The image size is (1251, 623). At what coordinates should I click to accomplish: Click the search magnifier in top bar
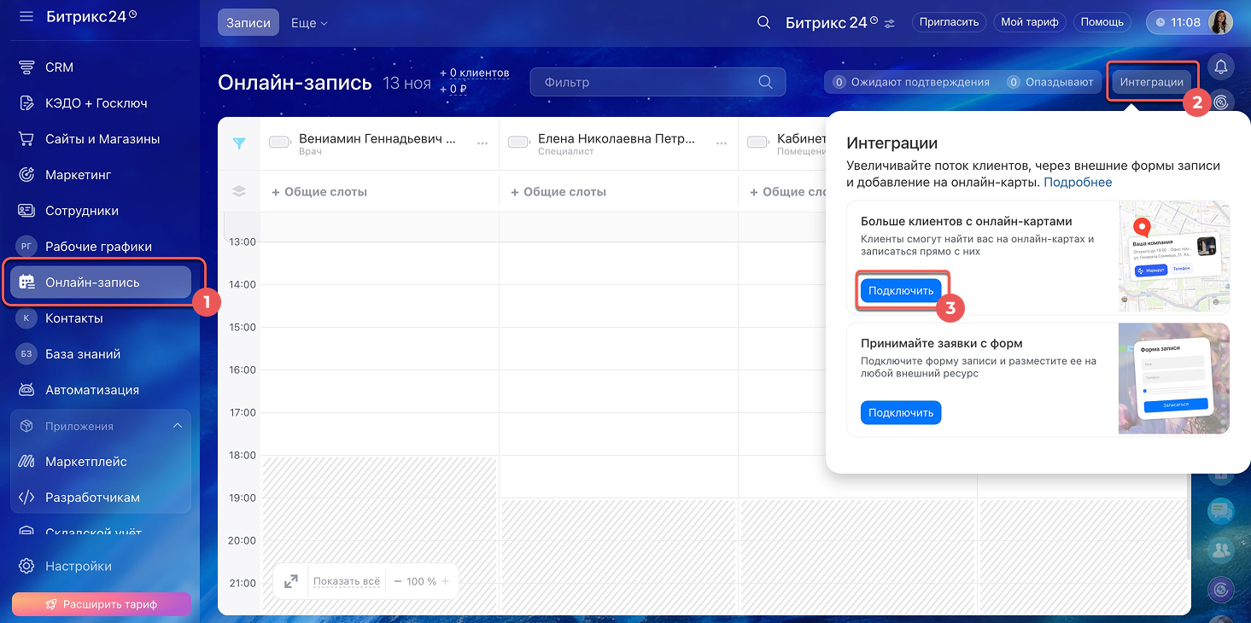(763, 22)
